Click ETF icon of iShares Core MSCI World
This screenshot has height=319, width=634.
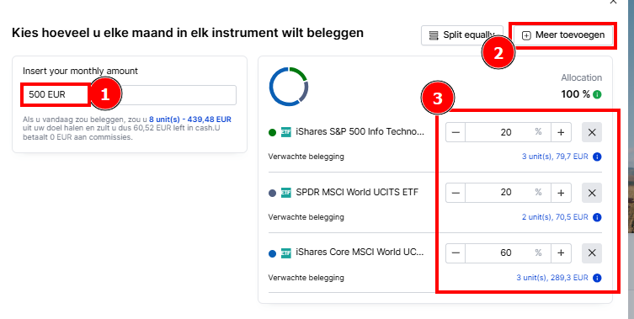[286, 253]
